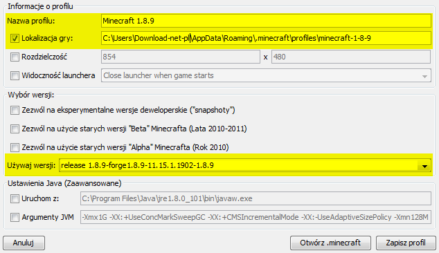Image resolution: width=439 pixels, height=253 pixels.
Task: Select the 480 height resolution field
Action: 351,57
